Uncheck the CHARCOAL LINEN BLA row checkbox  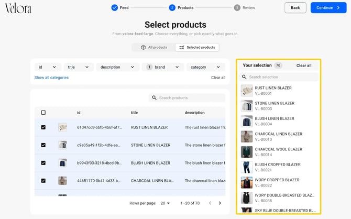[43, 180]
